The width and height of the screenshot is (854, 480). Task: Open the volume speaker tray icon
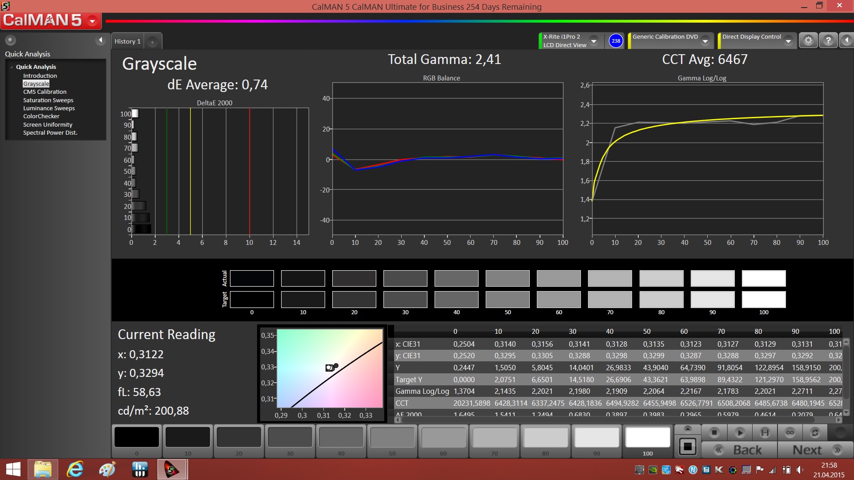800,470
